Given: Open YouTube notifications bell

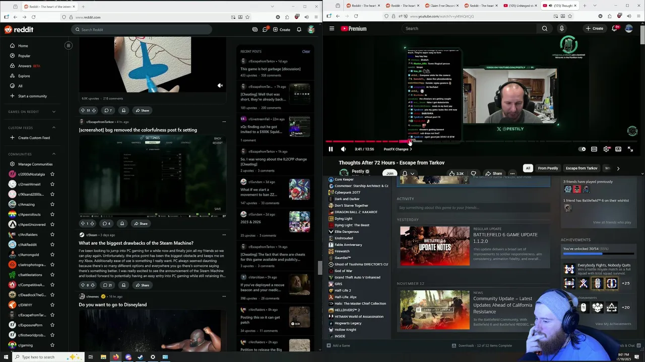Looking at the screenshot, I should 615,29.
